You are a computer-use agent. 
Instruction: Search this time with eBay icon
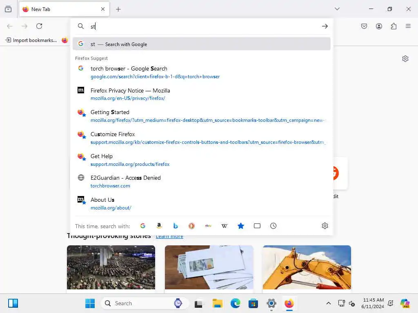click(208, 226)
